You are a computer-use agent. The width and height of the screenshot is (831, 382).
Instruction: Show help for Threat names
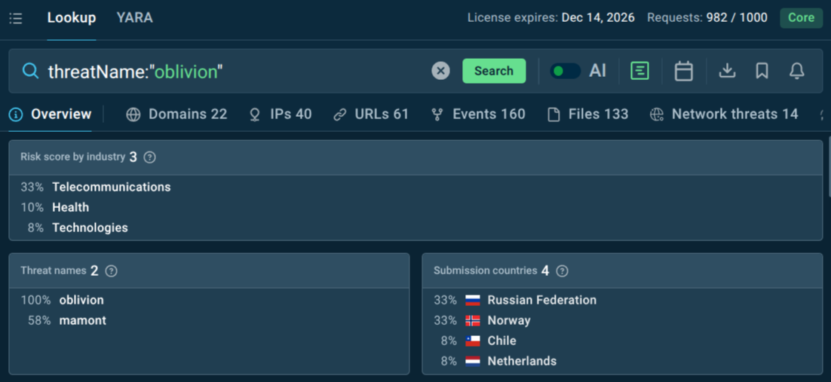coord(111,271)
